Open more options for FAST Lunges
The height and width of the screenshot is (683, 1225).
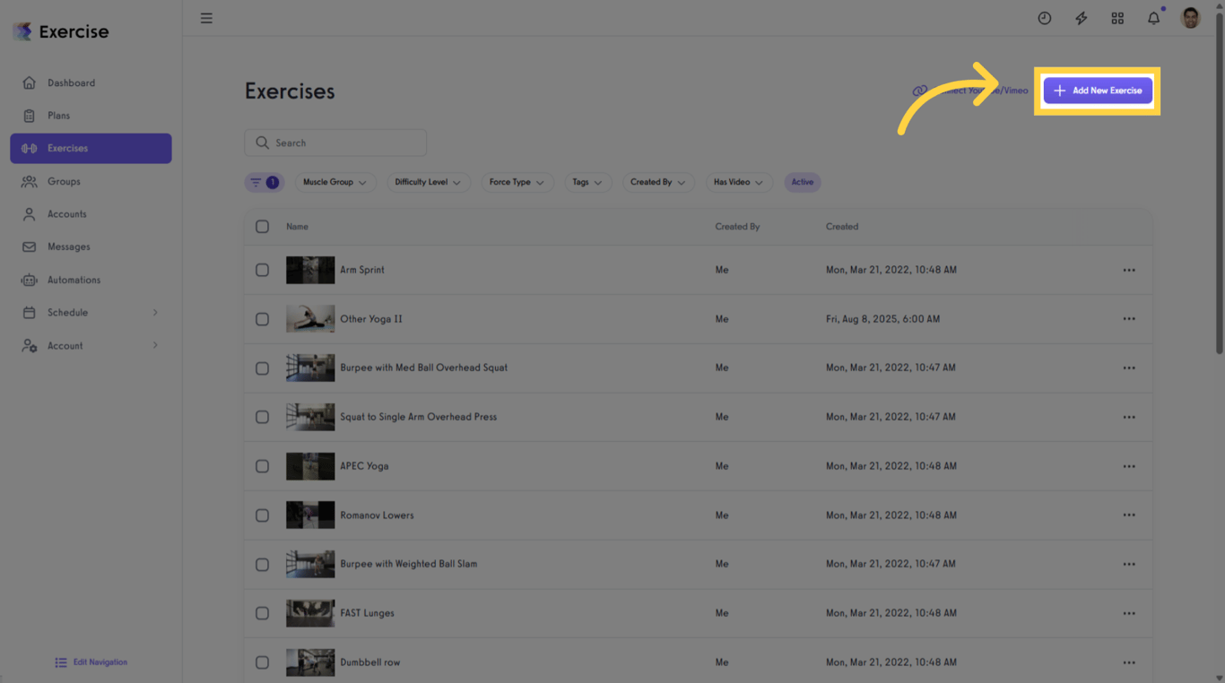[1129, 613]
